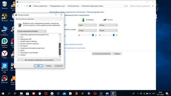171x96 pixels.
Task: Select the Дополнительные параметры tab
Action: (x=25, y=19)
